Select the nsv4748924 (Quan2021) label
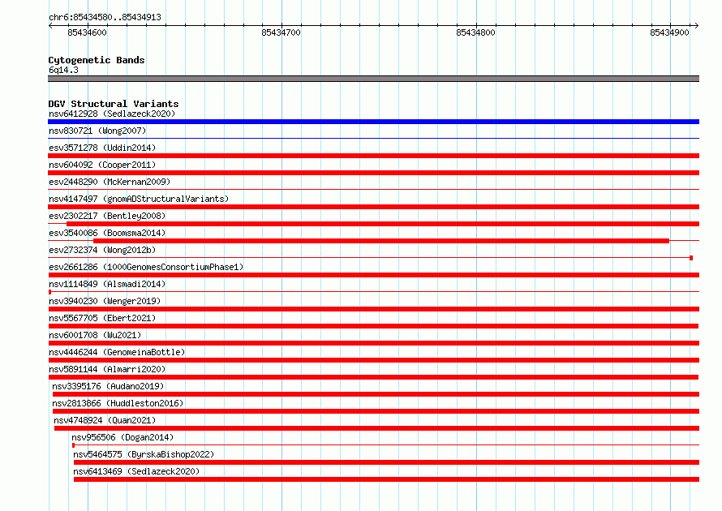722x511 pixels. click(105, 420)
